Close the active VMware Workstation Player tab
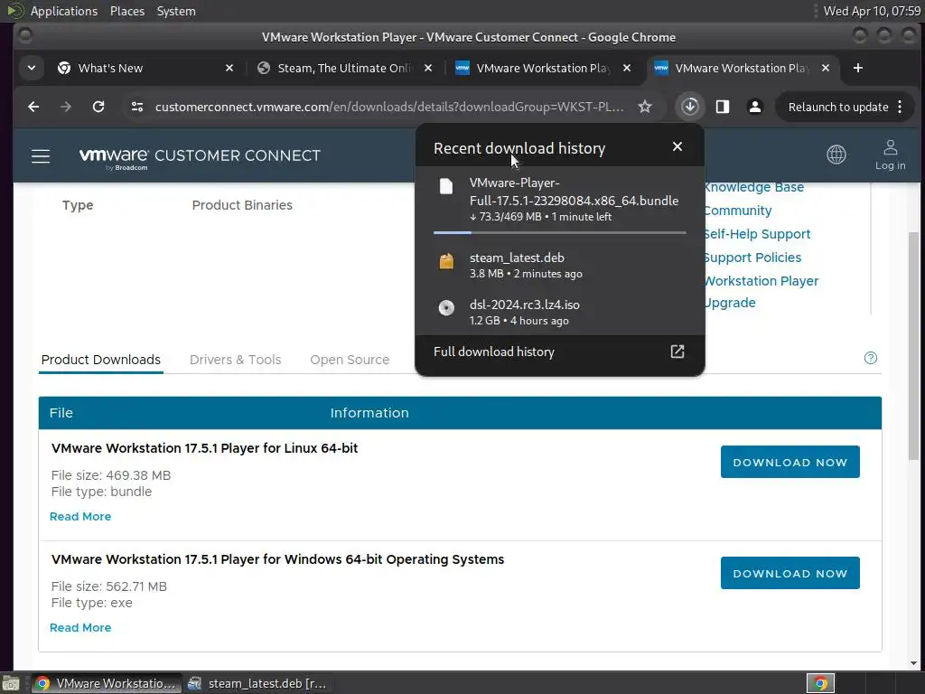The image size is (925, 694). 826,68
